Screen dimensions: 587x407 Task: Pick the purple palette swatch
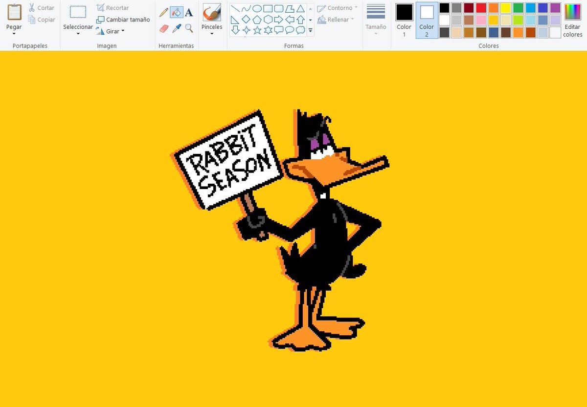pos(555,8)
